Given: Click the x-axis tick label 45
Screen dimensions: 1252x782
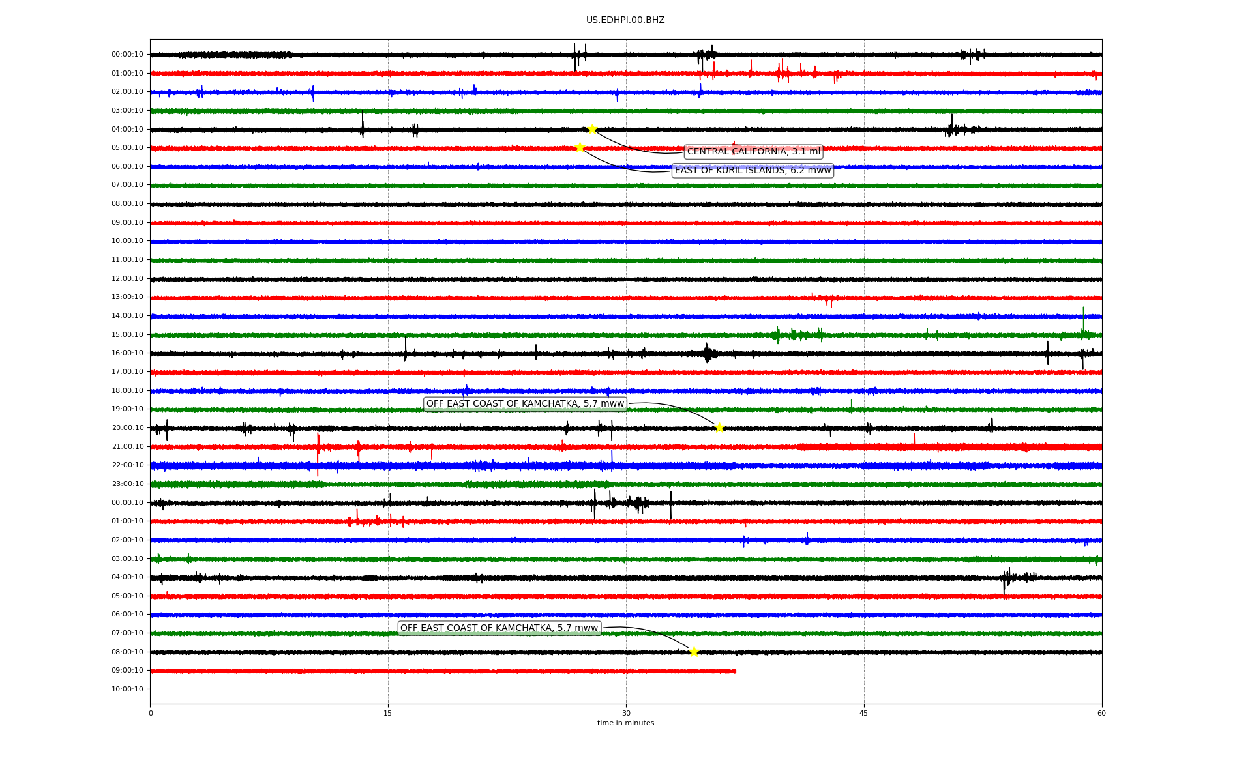Looking at the screenshot, I should tap(864, 713).
